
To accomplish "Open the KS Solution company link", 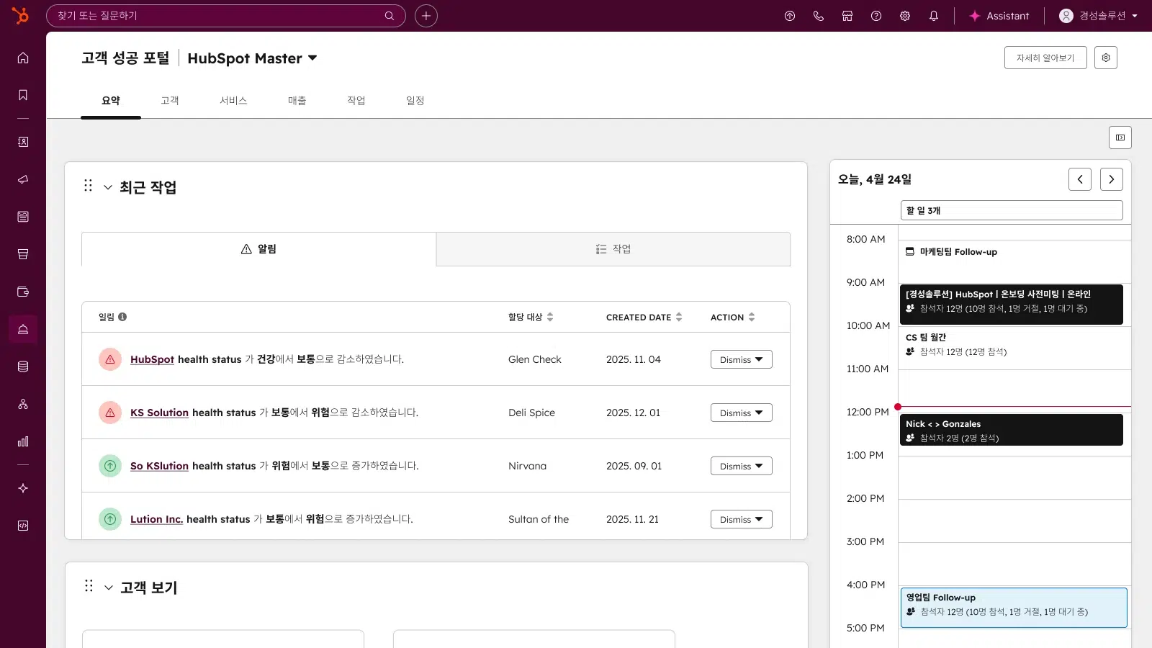I will 159,413.
